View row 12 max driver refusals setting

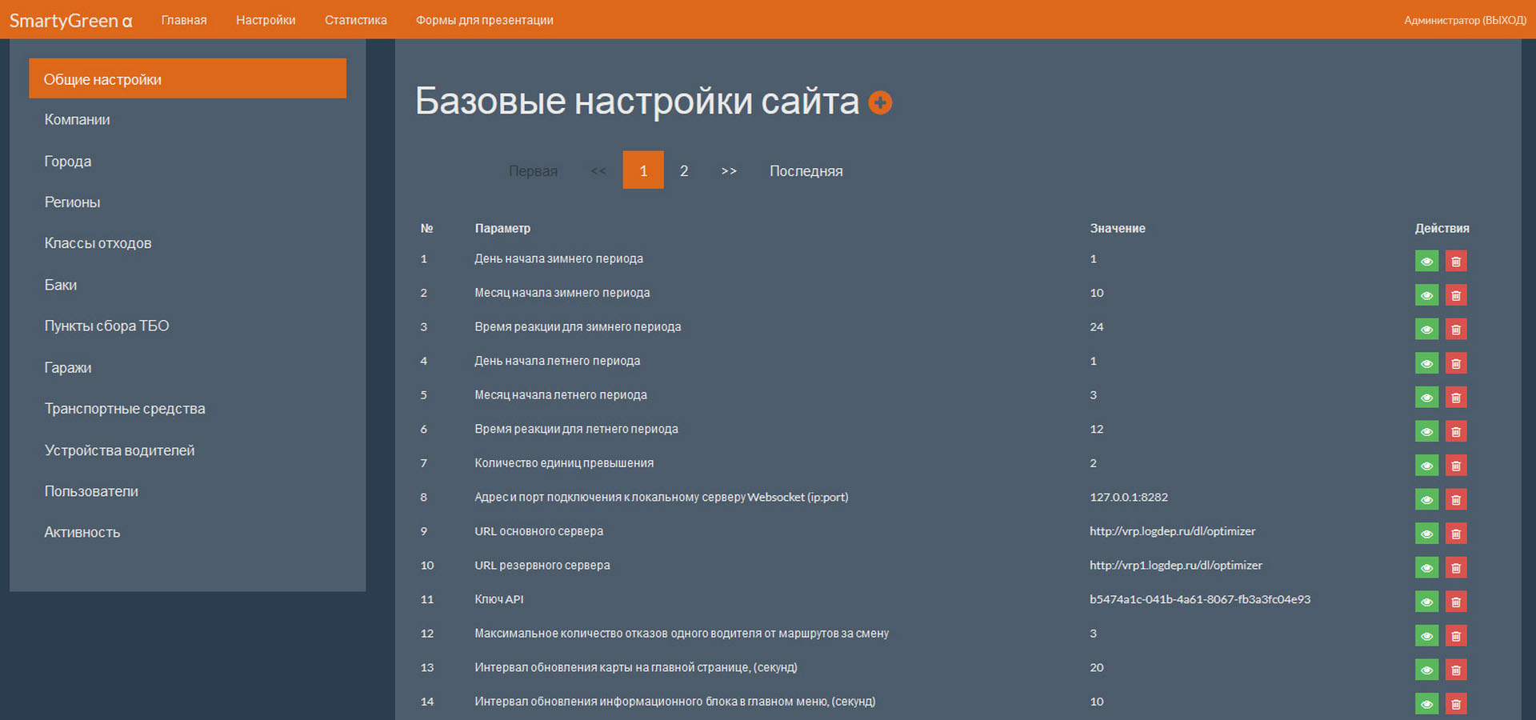(1426, 636)
